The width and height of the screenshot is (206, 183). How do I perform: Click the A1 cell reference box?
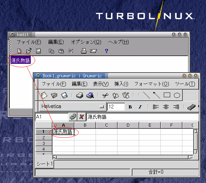click(x=52, y=117)
